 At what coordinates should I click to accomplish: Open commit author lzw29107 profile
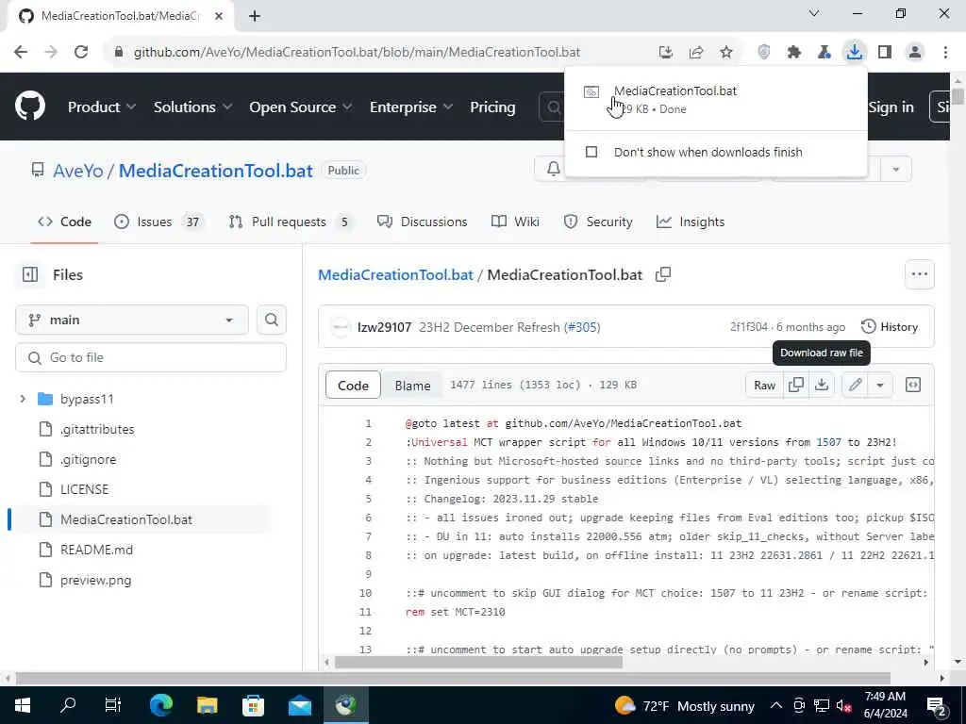pyautogui.click(x=385, y=327)
